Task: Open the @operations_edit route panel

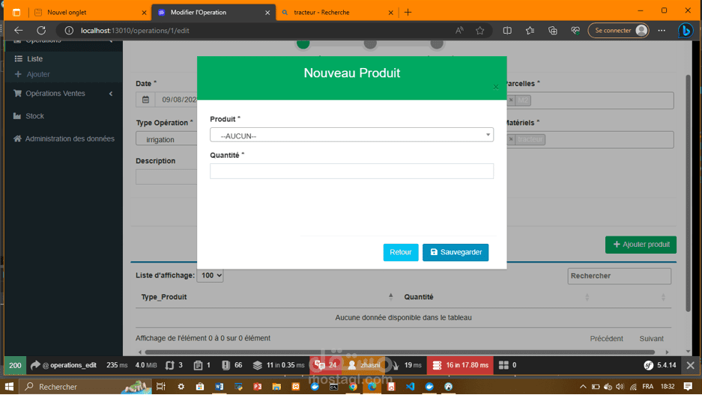Action: point(64,365)
